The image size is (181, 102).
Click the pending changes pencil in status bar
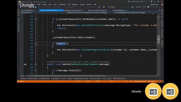(x=130, y=81)
